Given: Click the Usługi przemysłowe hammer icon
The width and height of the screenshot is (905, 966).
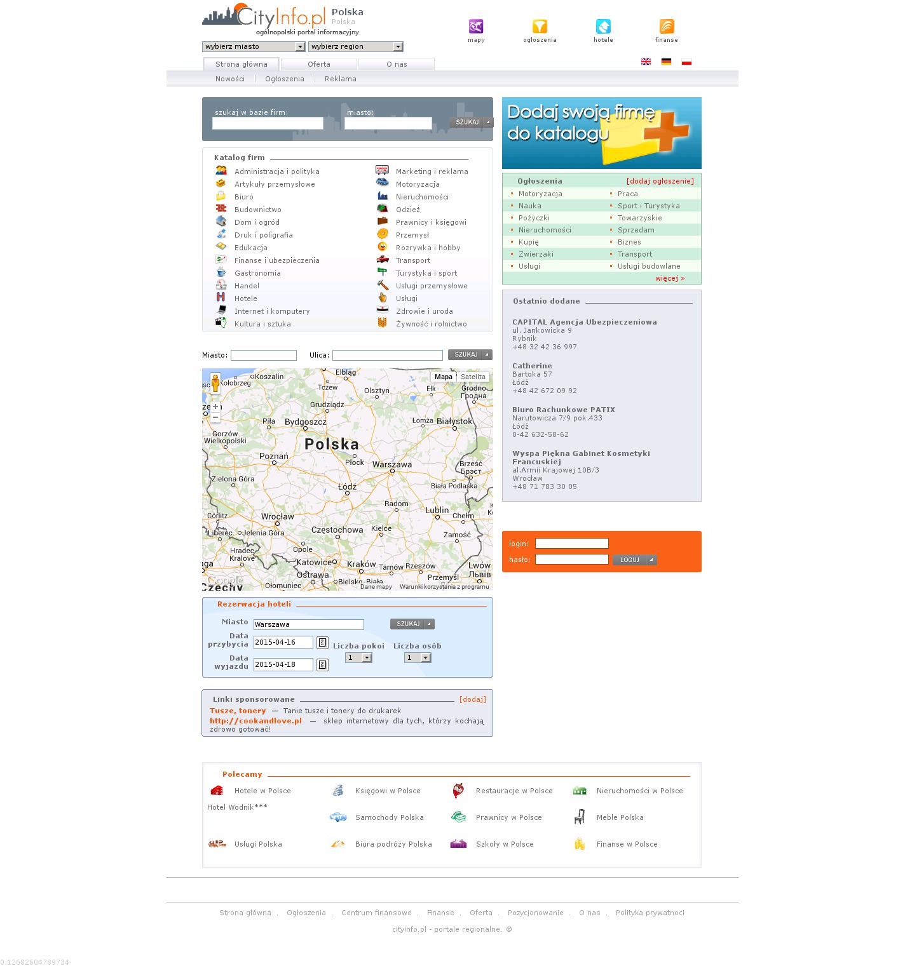Looking at the screenshot, I should (x=382, y=285).
